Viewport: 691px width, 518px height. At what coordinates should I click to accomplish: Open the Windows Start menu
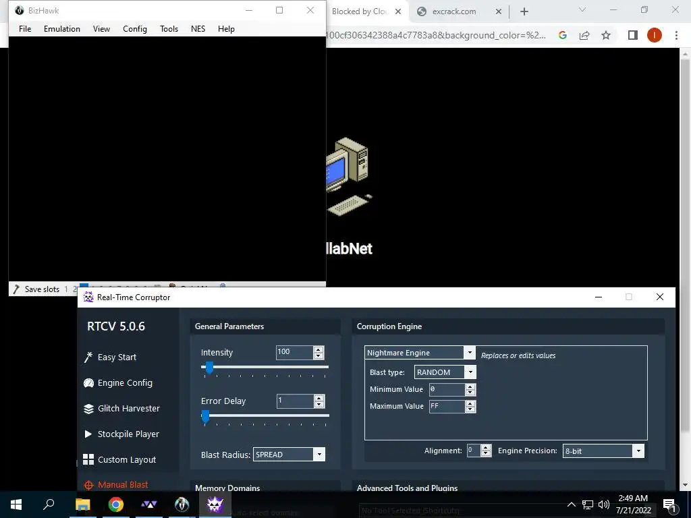(x=16, y=505)
